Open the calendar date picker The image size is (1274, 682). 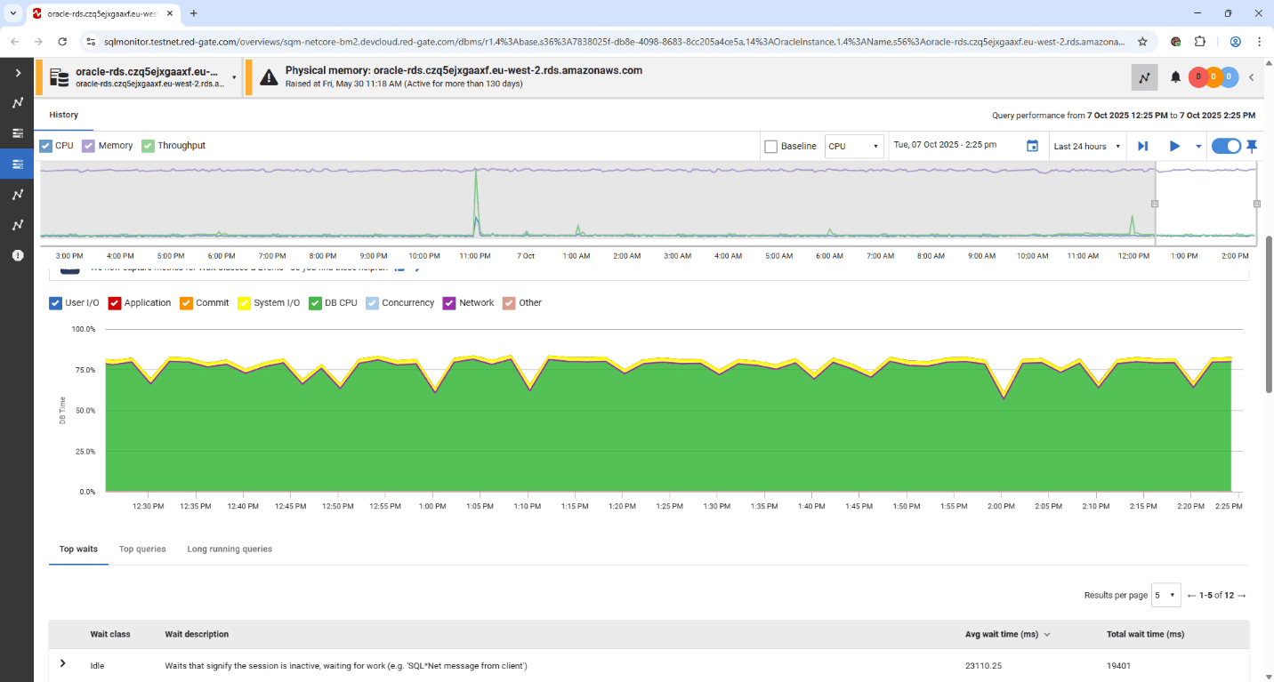click(1032, 146)
